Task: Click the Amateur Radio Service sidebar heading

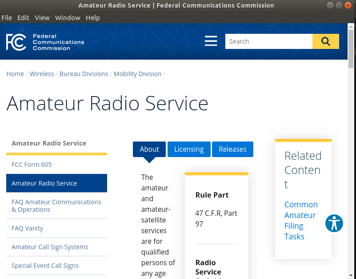Action: (49, 143)
